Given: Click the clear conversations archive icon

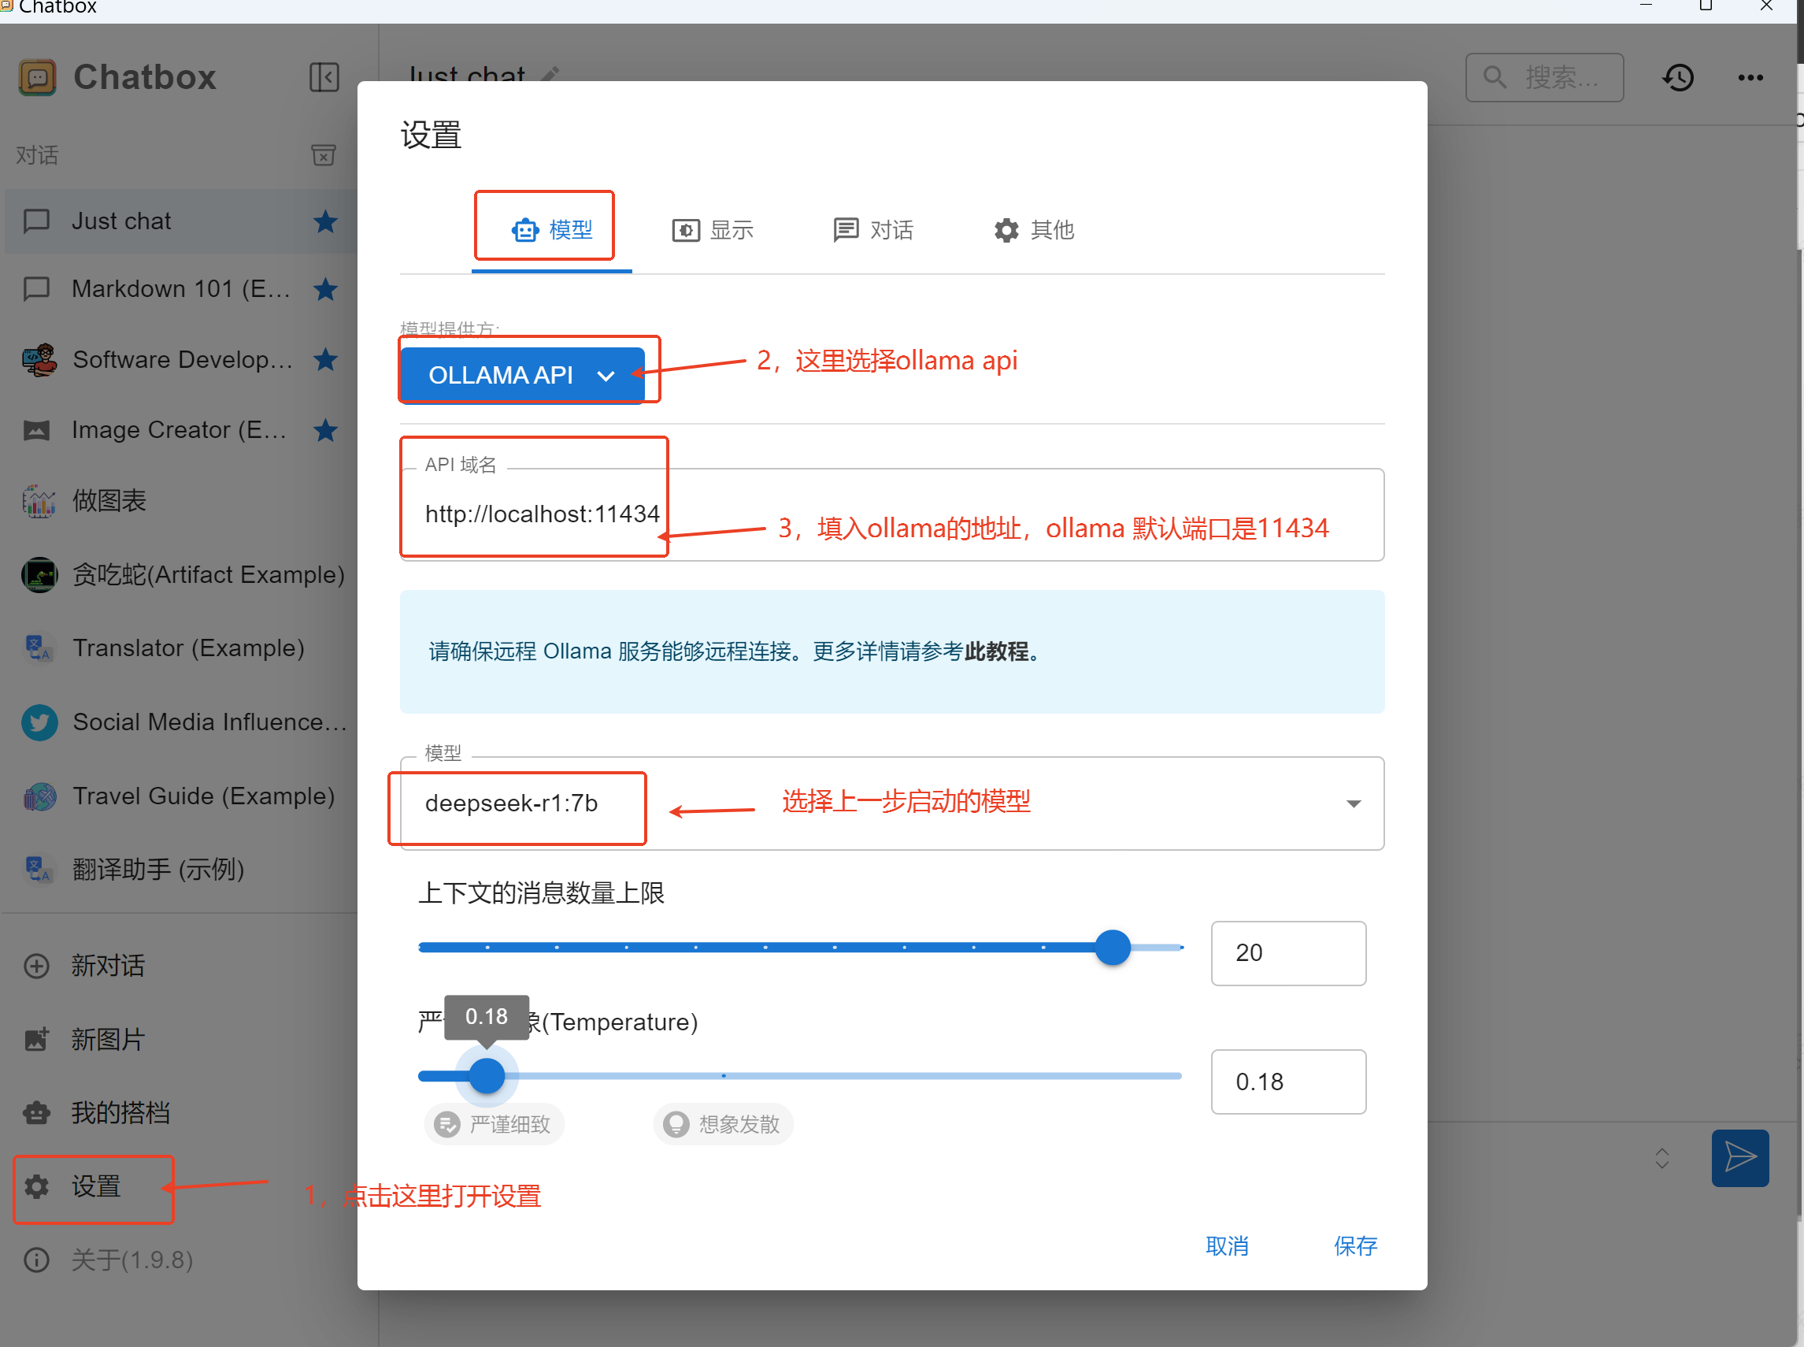Looking at the screenshot, I should pyautogui.click(x=324, y=155).
